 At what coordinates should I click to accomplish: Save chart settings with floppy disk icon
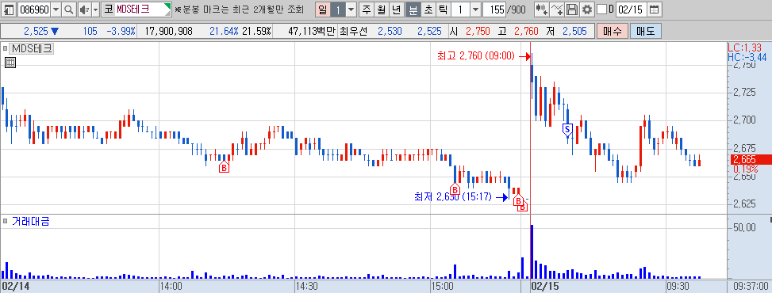tap(571, 10)
